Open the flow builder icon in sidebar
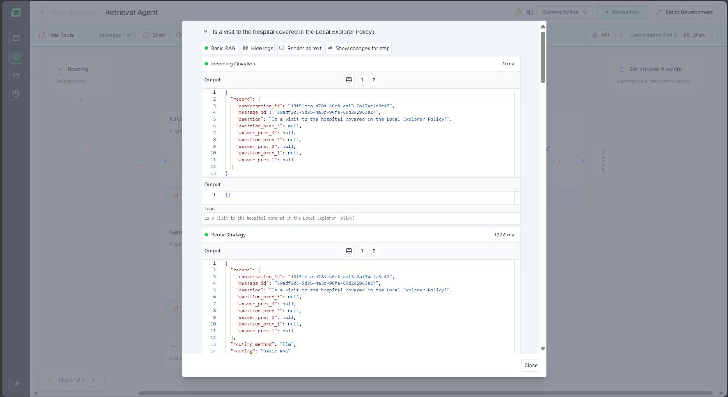 [16, 56]
